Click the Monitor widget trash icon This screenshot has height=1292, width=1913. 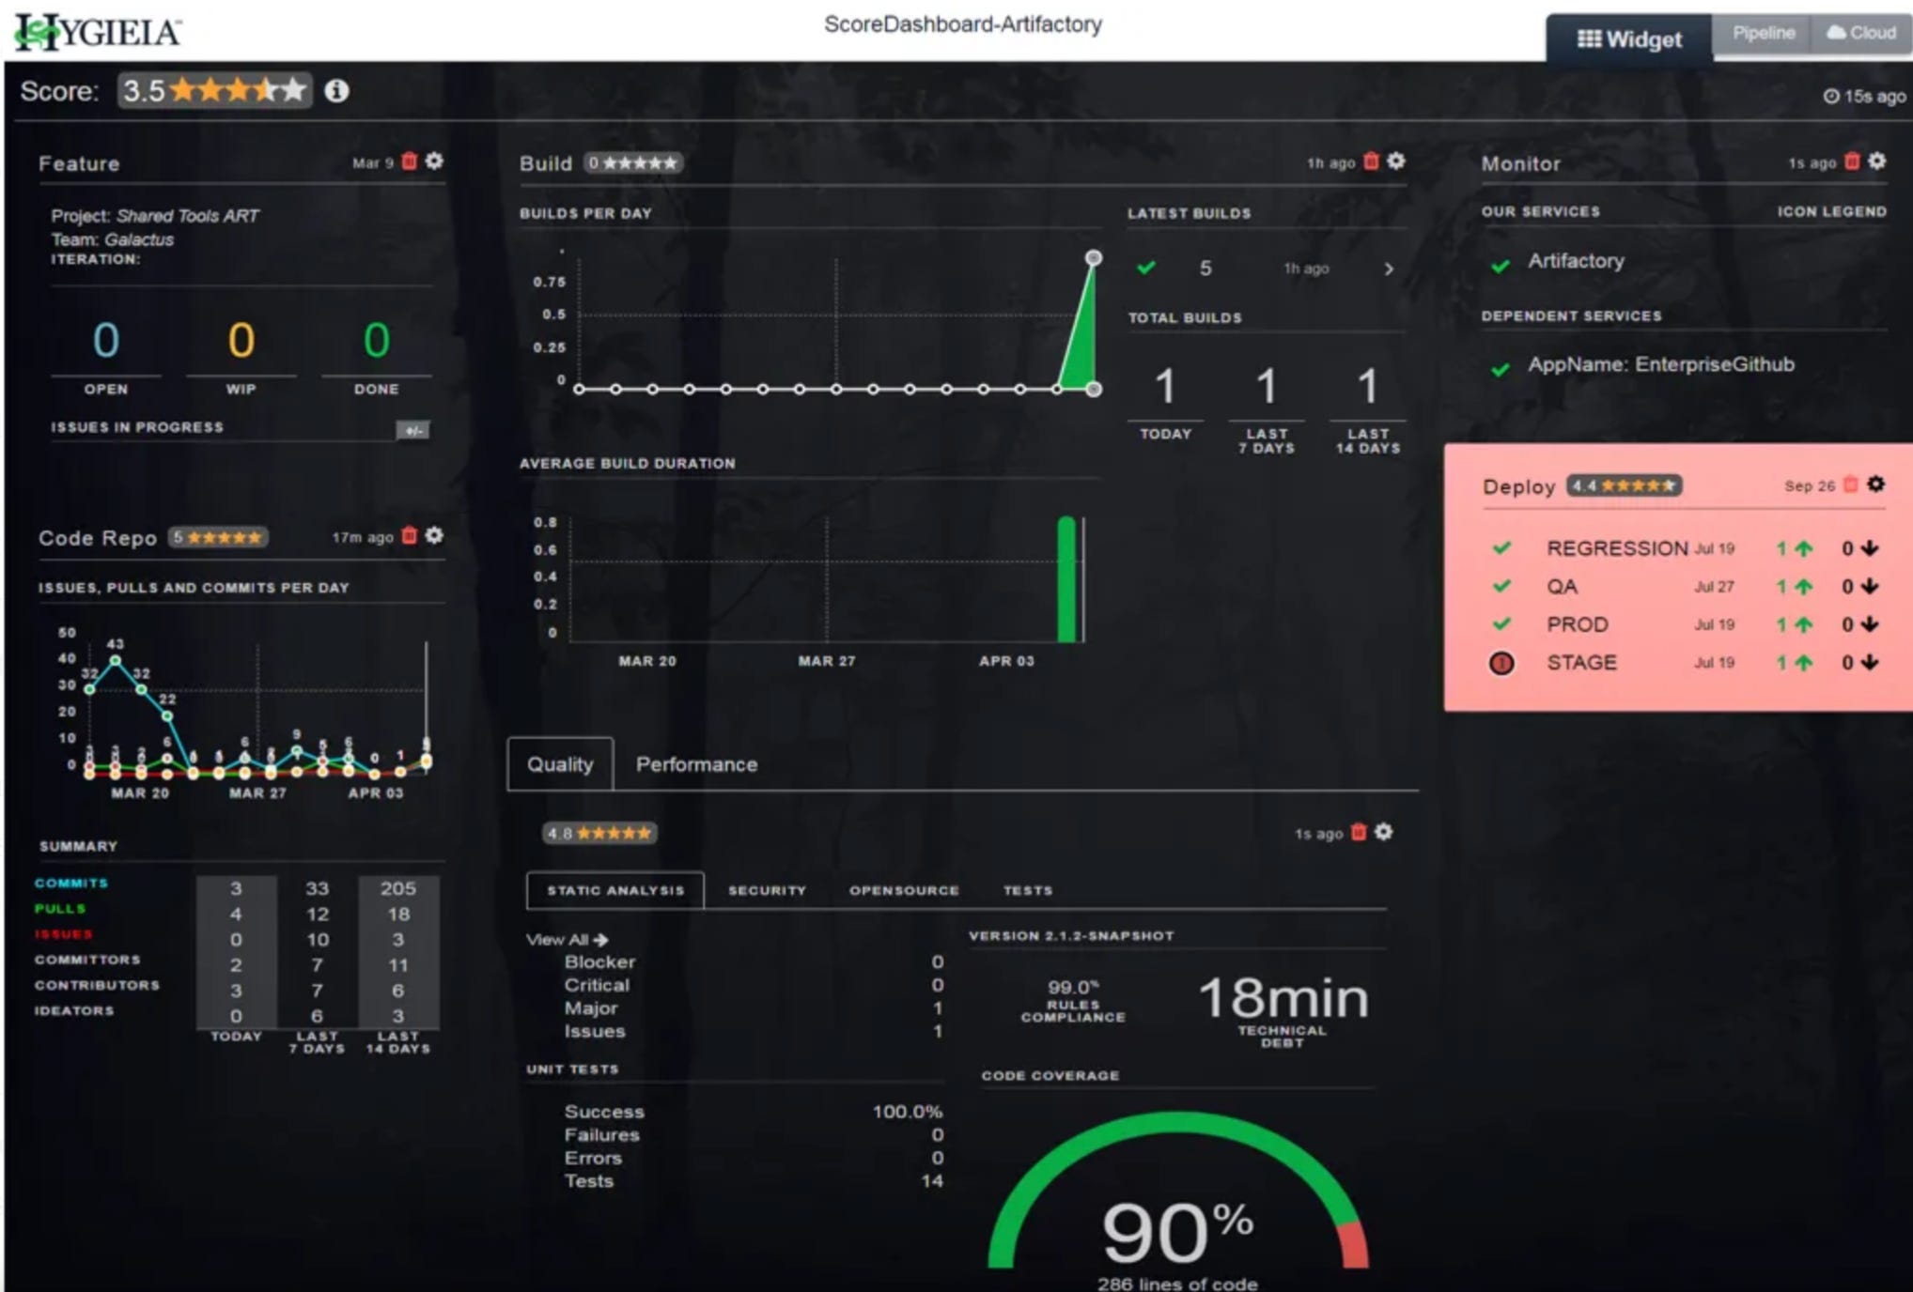pyautogui.click(x=1850, y=161)
